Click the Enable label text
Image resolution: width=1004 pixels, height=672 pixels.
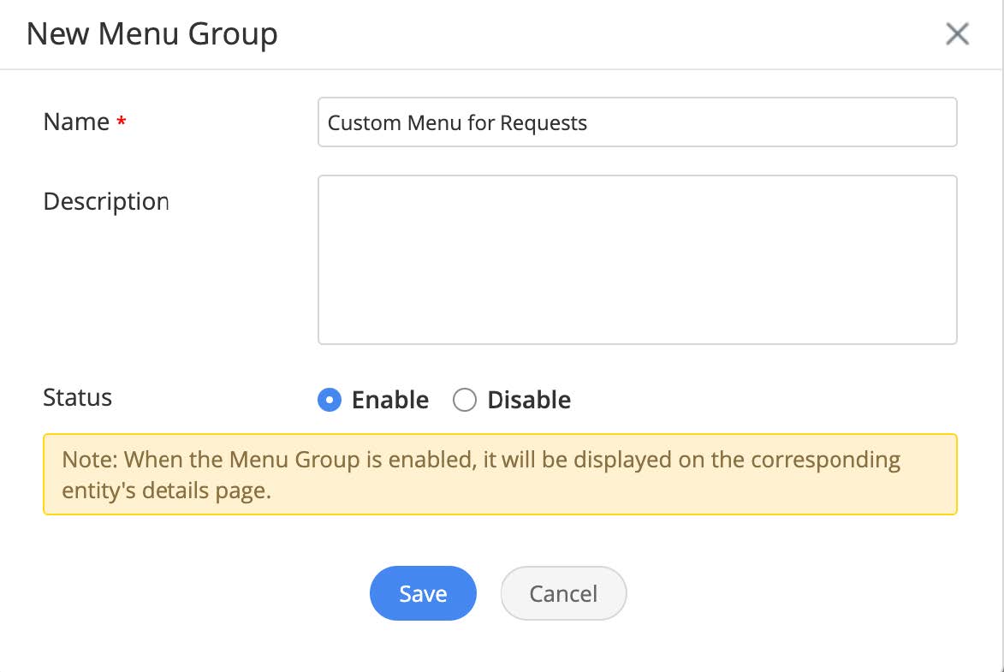pos(390,400)
